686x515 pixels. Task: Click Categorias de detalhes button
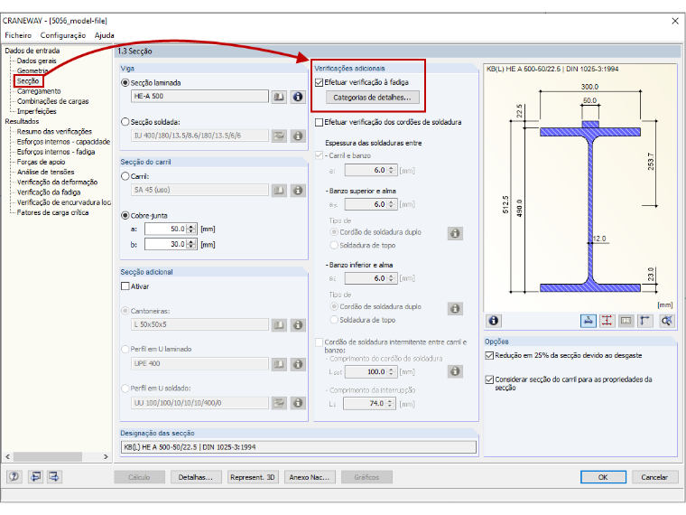coord(372,98)
